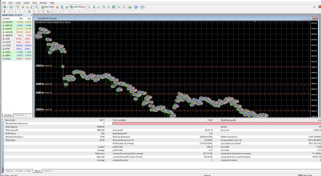The width and height of the screenshot is (321, 176).
Task: Switch chart to candlesticks style
Action: click(94, 7)
